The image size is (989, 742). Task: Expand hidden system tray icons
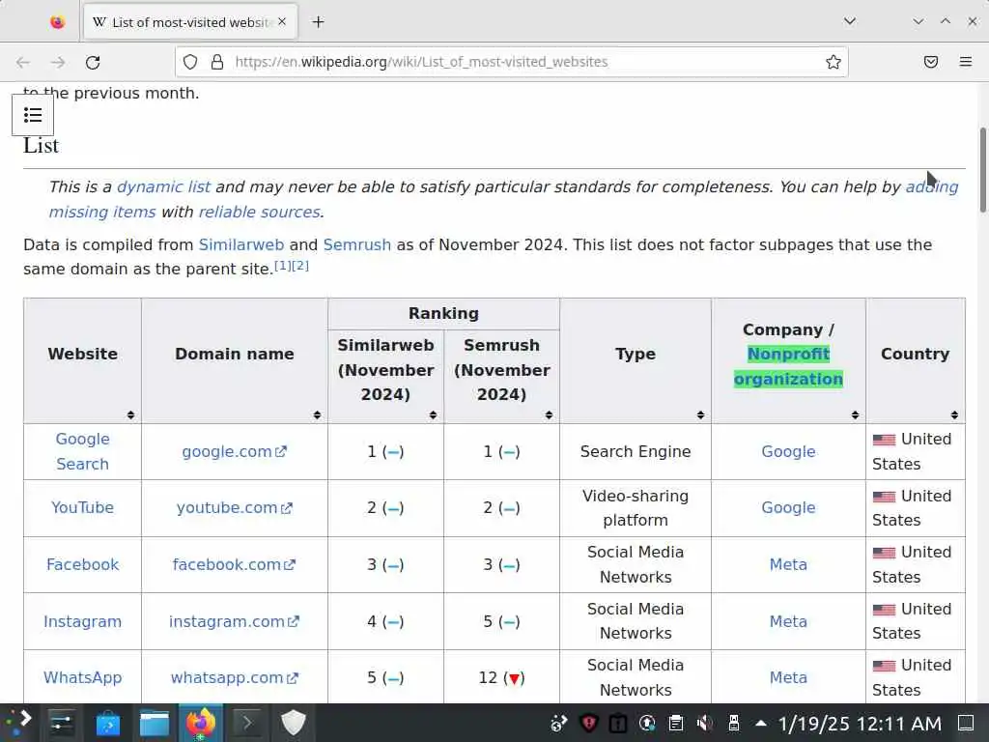(761, 723)
